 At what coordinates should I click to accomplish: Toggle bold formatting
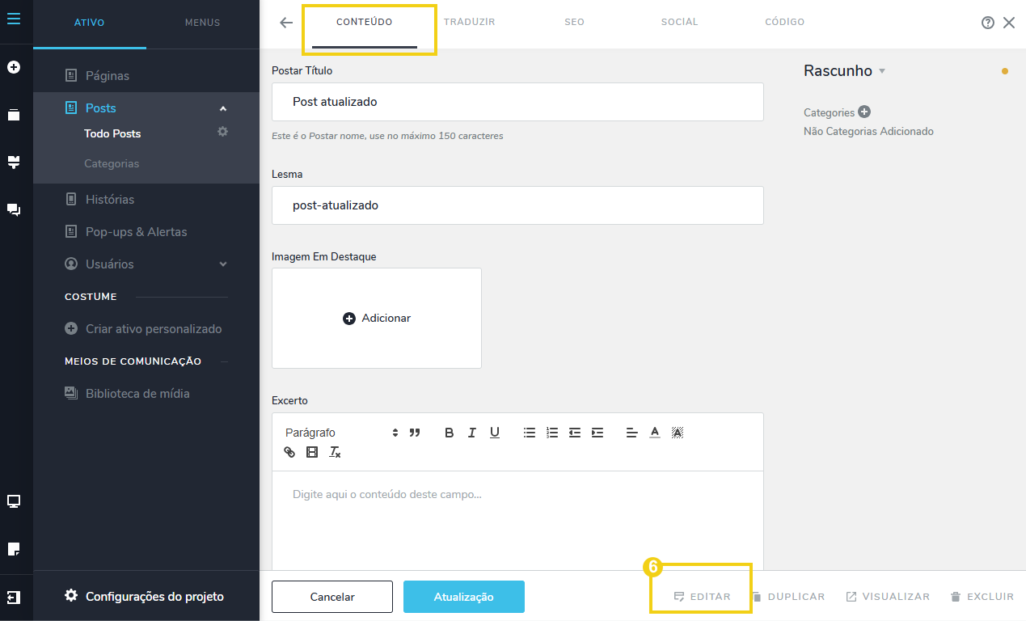(x=449, y=433)
